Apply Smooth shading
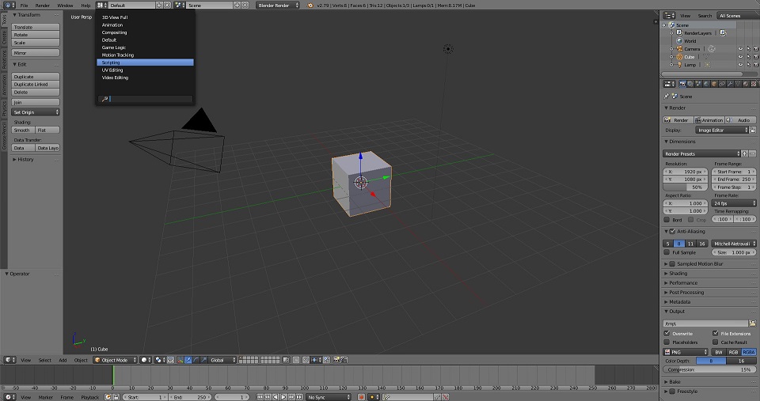The image size is (760, 401). 23,131
